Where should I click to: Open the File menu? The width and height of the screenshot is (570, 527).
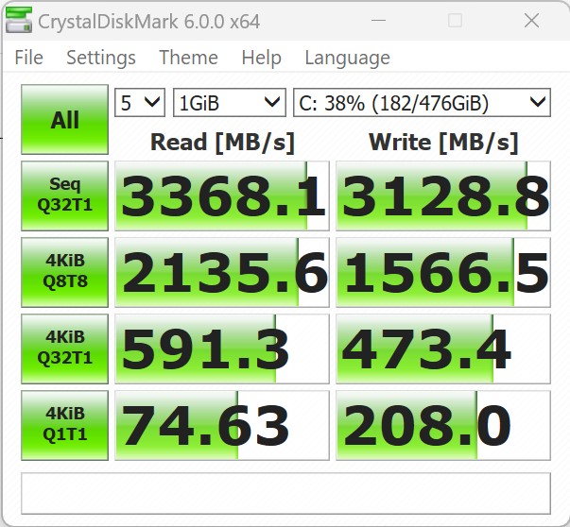coord(28,58)
